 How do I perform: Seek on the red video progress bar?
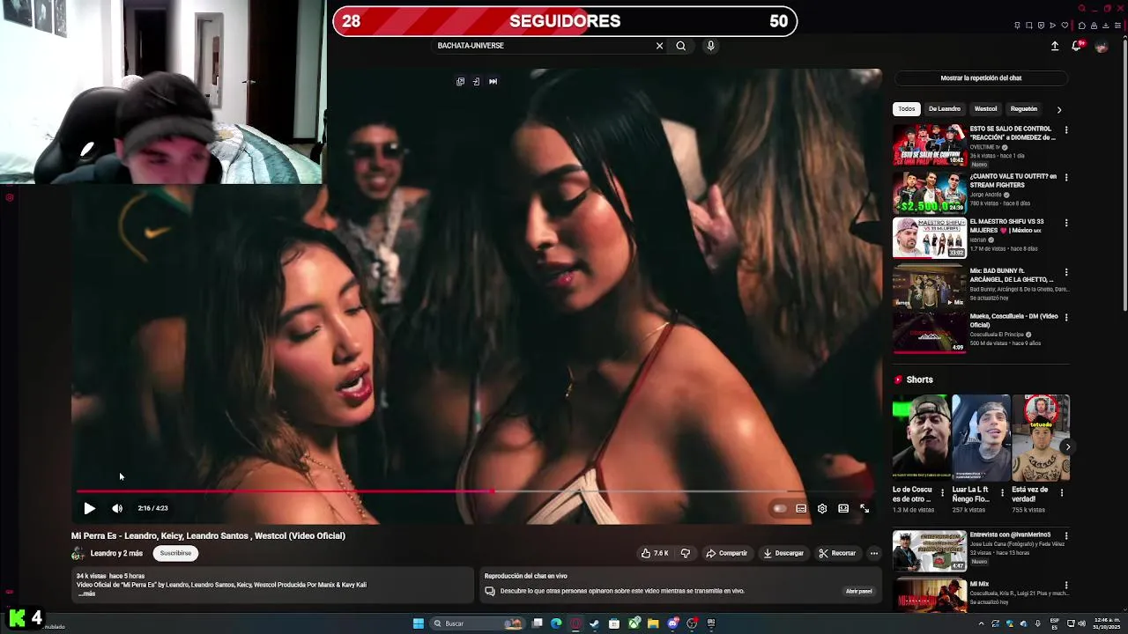tap(475, 491)
